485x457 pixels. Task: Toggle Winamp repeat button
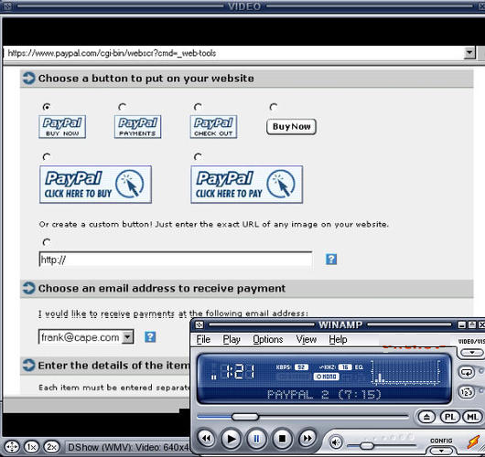[467, 372]
